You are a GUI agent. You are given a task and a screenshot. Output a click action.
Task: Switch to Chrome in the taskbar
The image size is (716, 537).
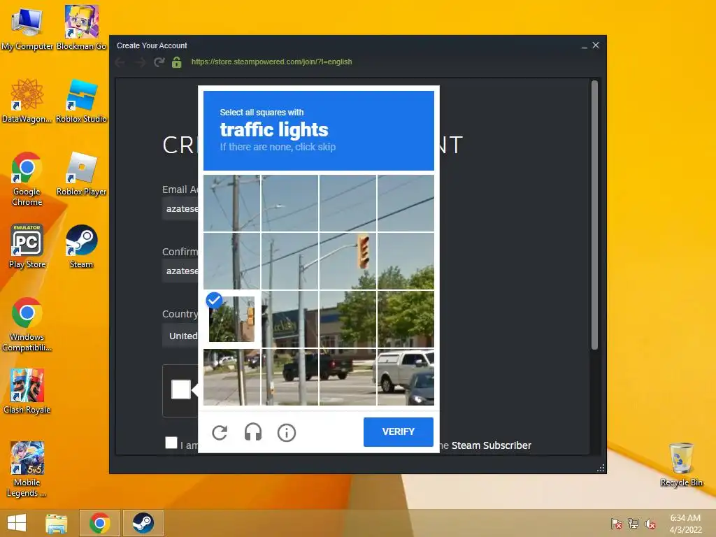[x=99, y=523]
